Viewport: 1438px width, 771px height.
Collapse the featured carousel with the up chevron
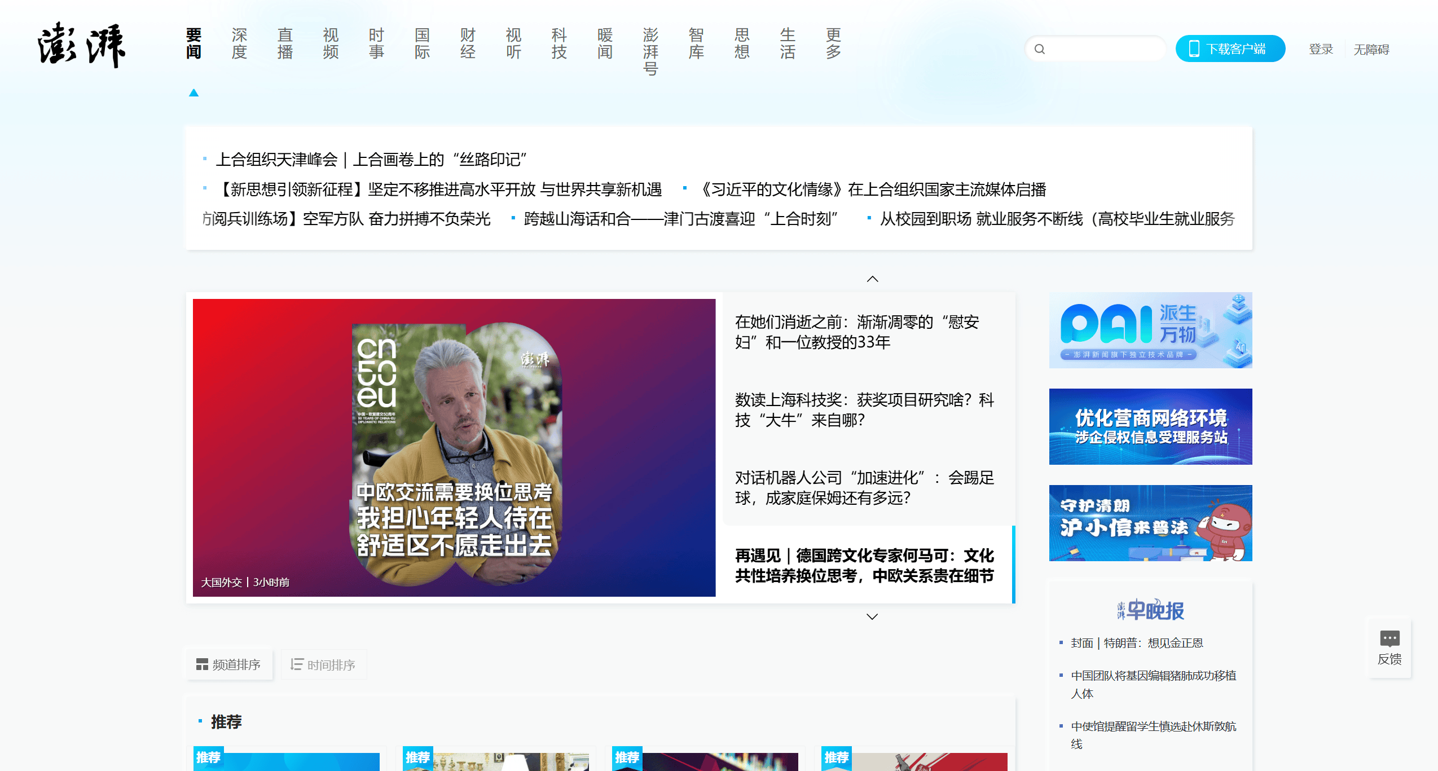[x=872, y=278]
